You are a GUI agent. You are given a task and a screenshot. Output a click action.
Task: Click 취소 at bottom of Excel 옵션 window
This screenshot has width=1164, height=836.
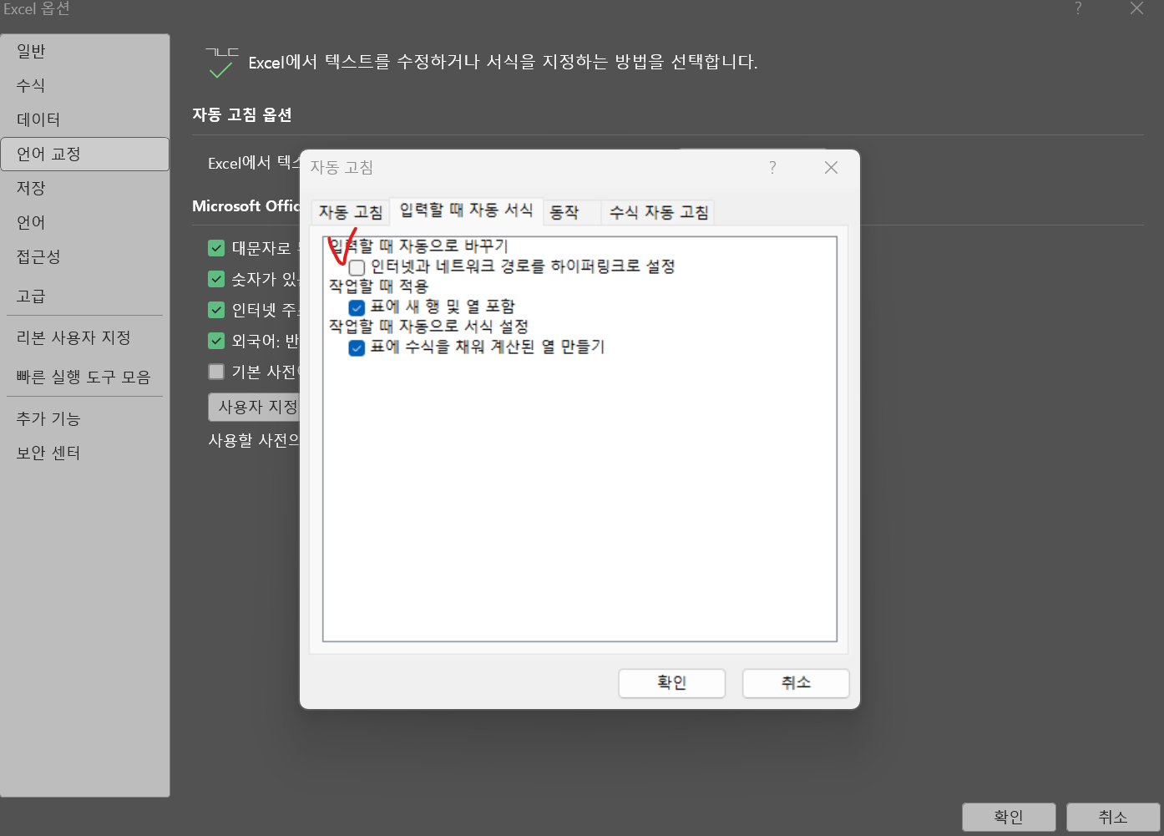[1113, 817]
